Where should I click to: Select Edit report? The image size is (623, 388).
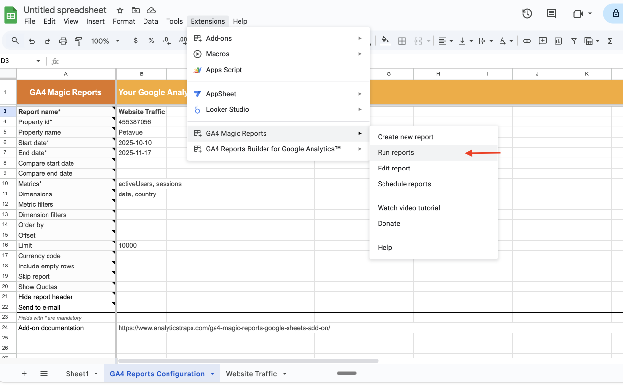pyautogui.click(x=433, y=168)
